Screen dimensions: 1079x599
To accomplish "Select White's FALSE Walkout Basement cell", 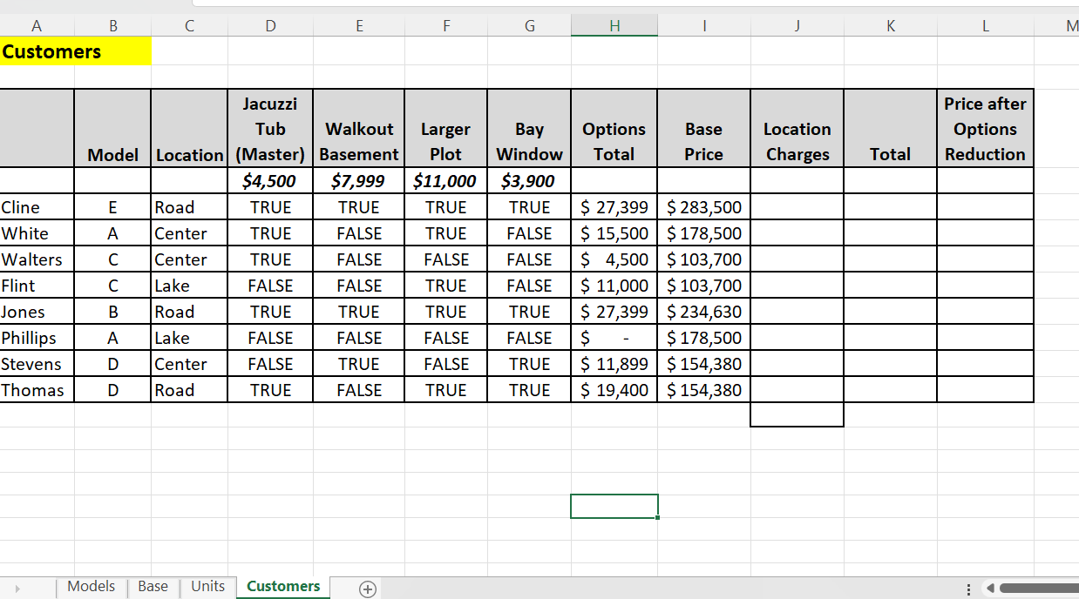I will coord(358,233).
